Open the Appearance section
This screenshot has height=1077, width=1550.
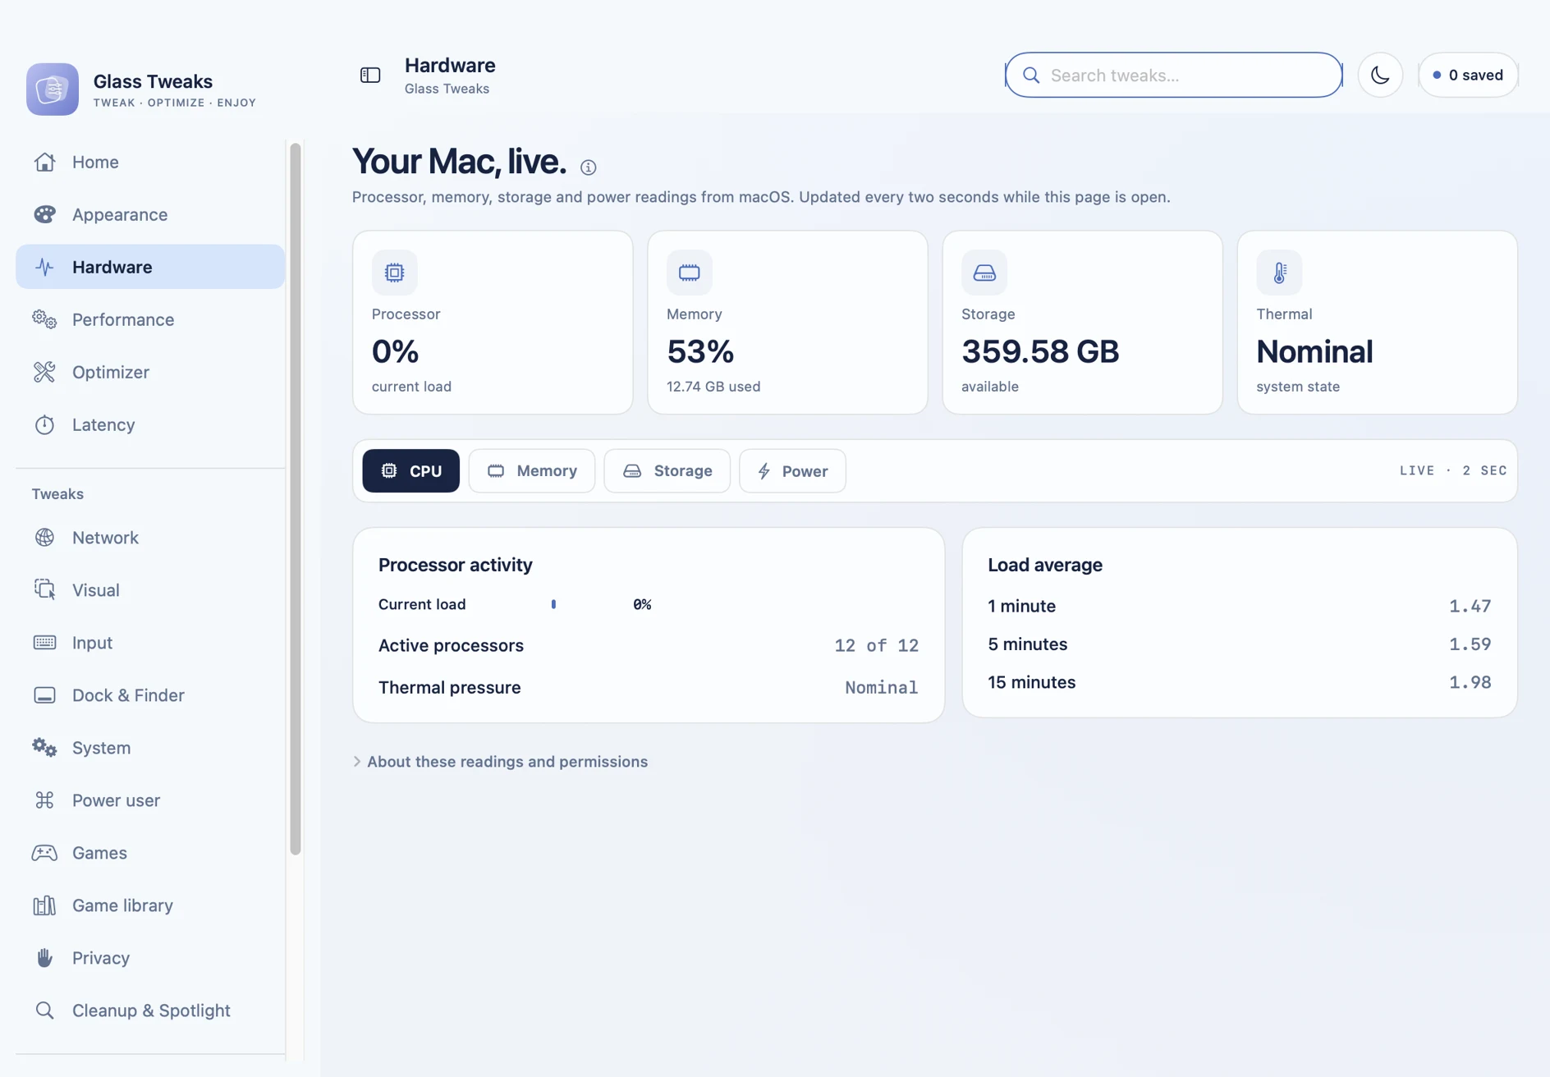click(150, 214)
